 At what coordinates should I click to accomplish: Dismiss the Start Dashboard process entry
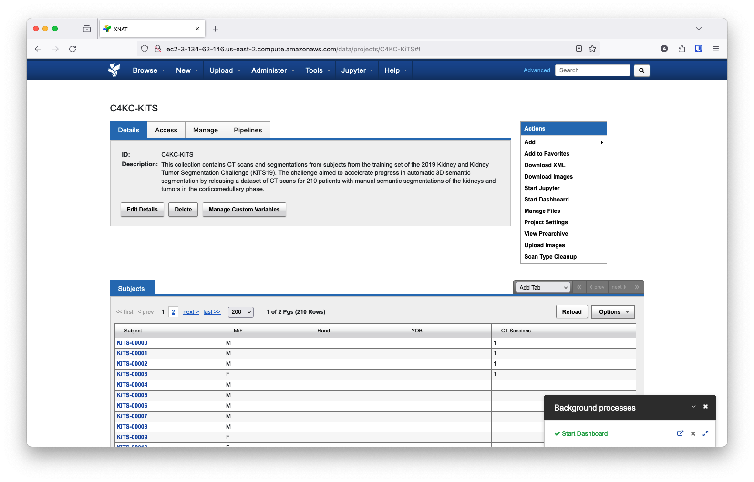click(693, 434)
